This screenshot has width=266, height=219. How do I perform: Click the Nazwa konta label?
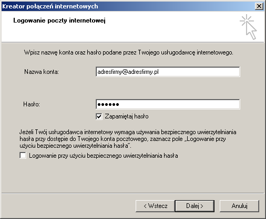[42, 72]
